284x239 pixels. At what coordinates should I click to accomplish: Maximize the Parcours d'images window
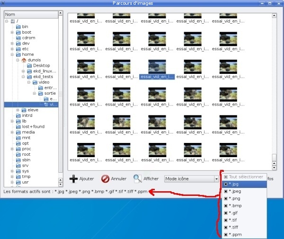point(270,3)
